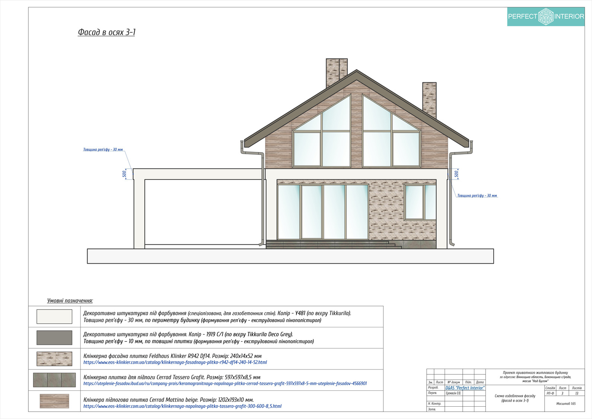Image resolution: width=592 pixels, height=419 pixels.
Task: Click the D&AS "Perfect Interior" link in title block
Action: pyautogui.click(x=465, y=388)
